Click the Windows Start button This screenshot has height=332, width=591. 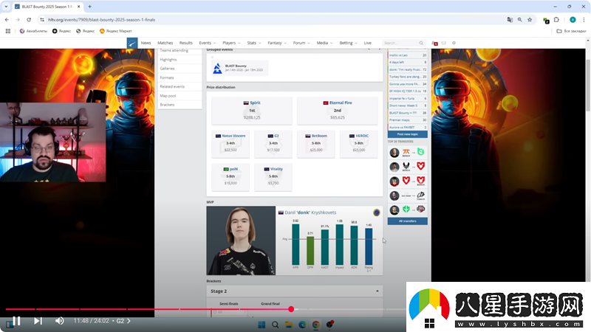[x=262, y=325]
